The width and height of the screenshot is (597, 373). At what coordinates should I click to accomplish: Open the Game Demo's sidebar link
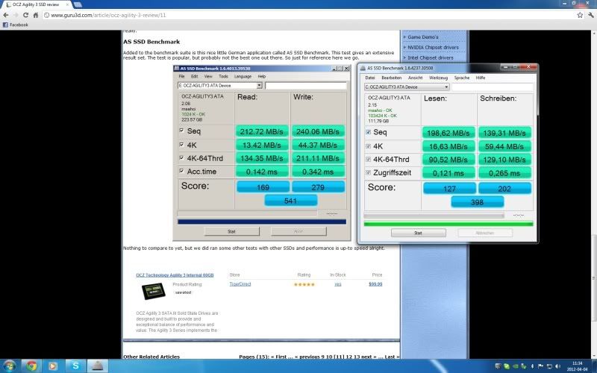pyautogui.click(x=423, y=37)
